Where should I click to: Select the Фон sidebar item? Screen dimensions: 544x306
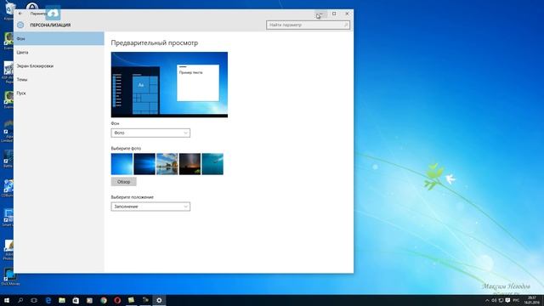(x=59, y=39)
